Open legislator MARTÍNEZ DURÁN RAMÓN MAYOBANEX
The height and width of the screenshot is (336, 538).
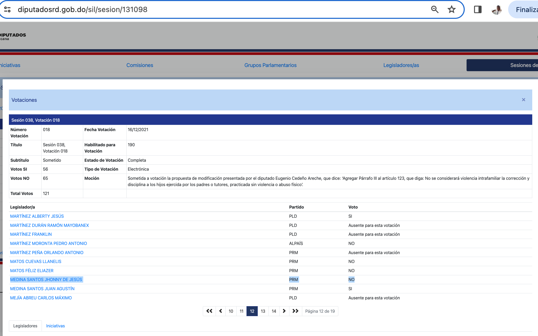pyautogui.click(x=49, y=225)
